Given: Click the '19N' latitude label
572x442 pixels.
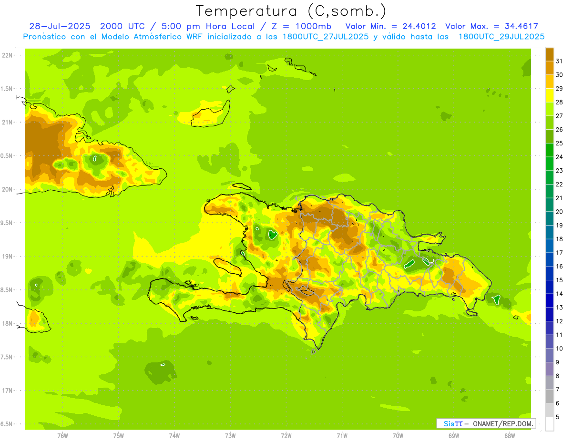Looking at the screenshot, I should pyautogui.click(x=8, y=257).
